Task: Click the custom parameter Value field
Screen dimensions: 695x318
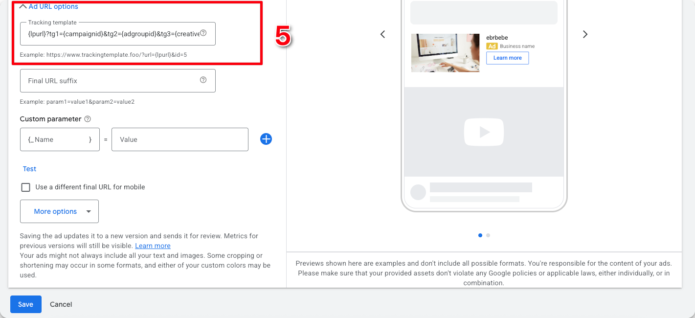Action: [180, 139]
